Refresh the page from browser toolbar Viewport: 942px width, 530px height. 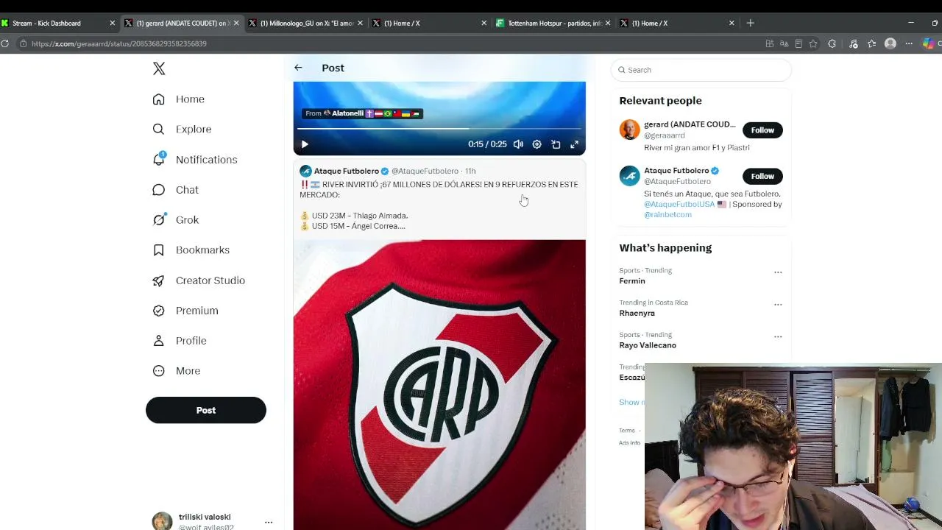pyautogui.click(x=4, y=43)
